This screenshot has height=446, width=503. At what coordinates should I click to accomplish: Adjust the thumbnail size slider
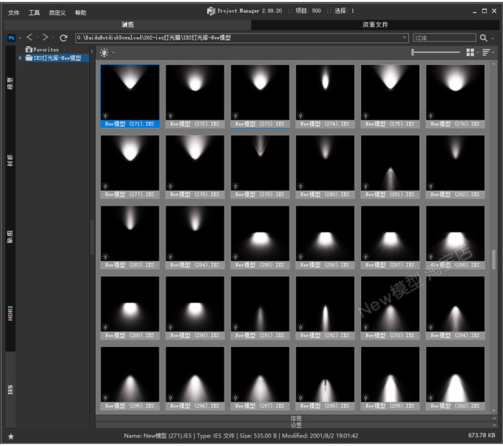(x=436, y=52)
